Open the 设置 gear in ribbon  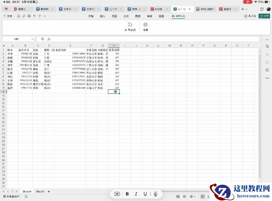pos(146,27)
